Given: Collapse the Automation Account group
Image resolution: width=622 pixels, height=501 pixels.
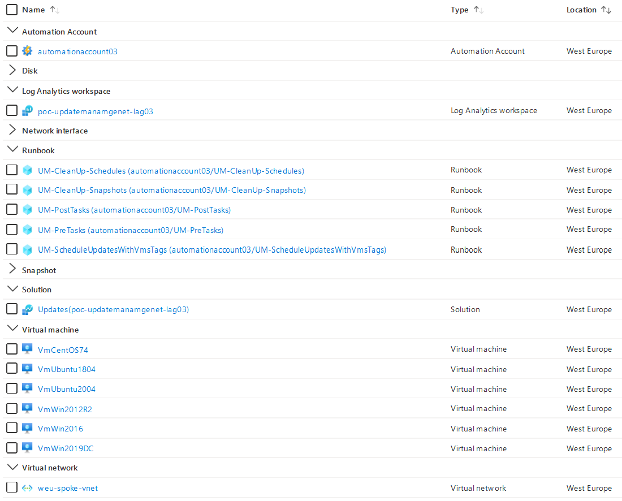Looking at the screenshot, I should [x=12, y=30].
